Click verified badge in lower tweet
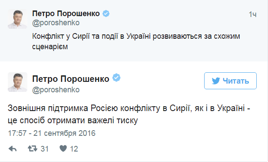The height and width of the screenshot is (162, 268). click(116, 78)
